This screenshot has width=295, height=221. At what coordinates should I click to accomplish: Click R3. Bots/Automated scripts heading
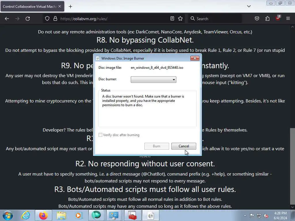point(145,189)
